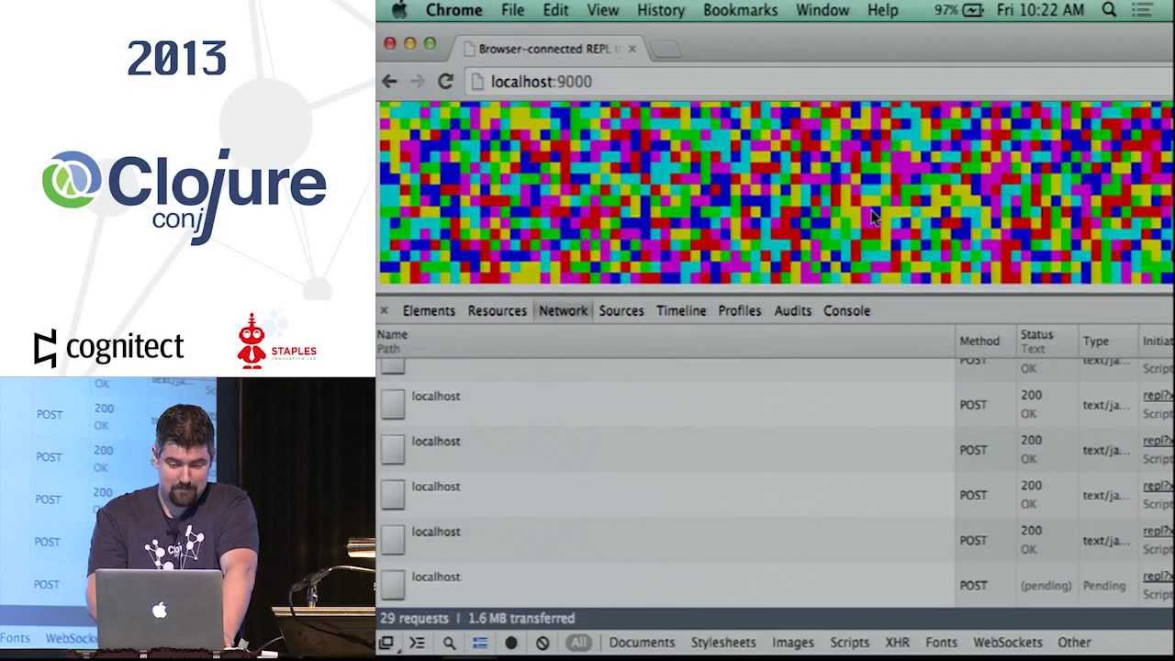Click the cognitect logo
This screenshot has width=1175, height=661.
coord(108,348)
